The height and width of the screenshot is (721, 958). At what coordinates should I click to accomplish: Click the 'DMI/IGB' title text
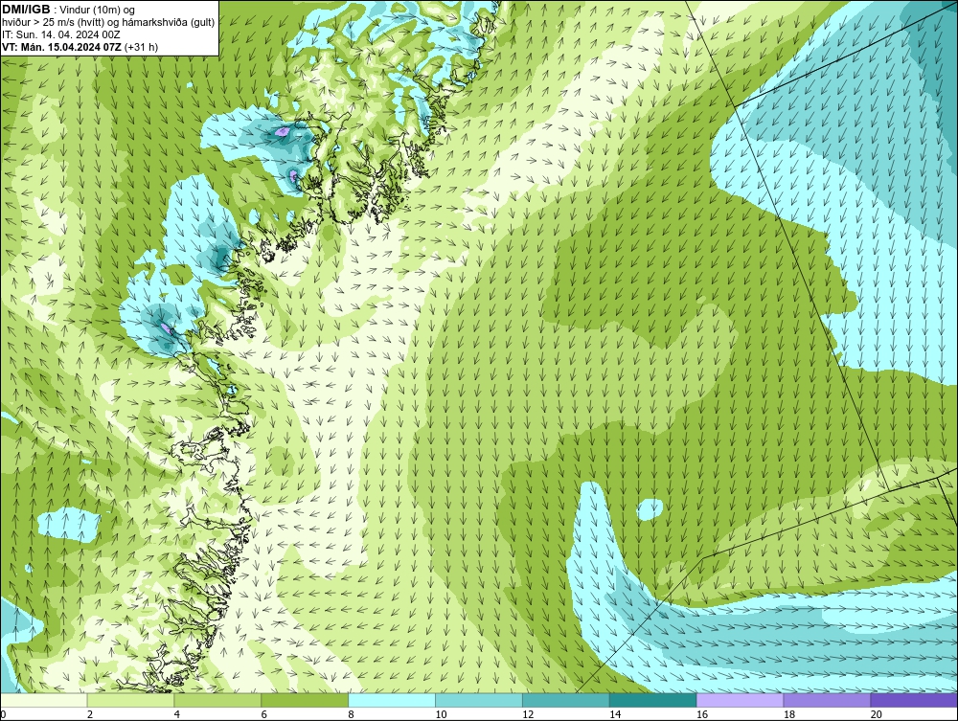[26, 10]
